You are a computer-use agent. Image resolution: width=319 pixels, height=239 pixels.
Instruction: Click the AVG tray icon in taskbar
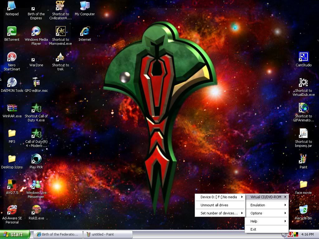[x=296, y=234]
